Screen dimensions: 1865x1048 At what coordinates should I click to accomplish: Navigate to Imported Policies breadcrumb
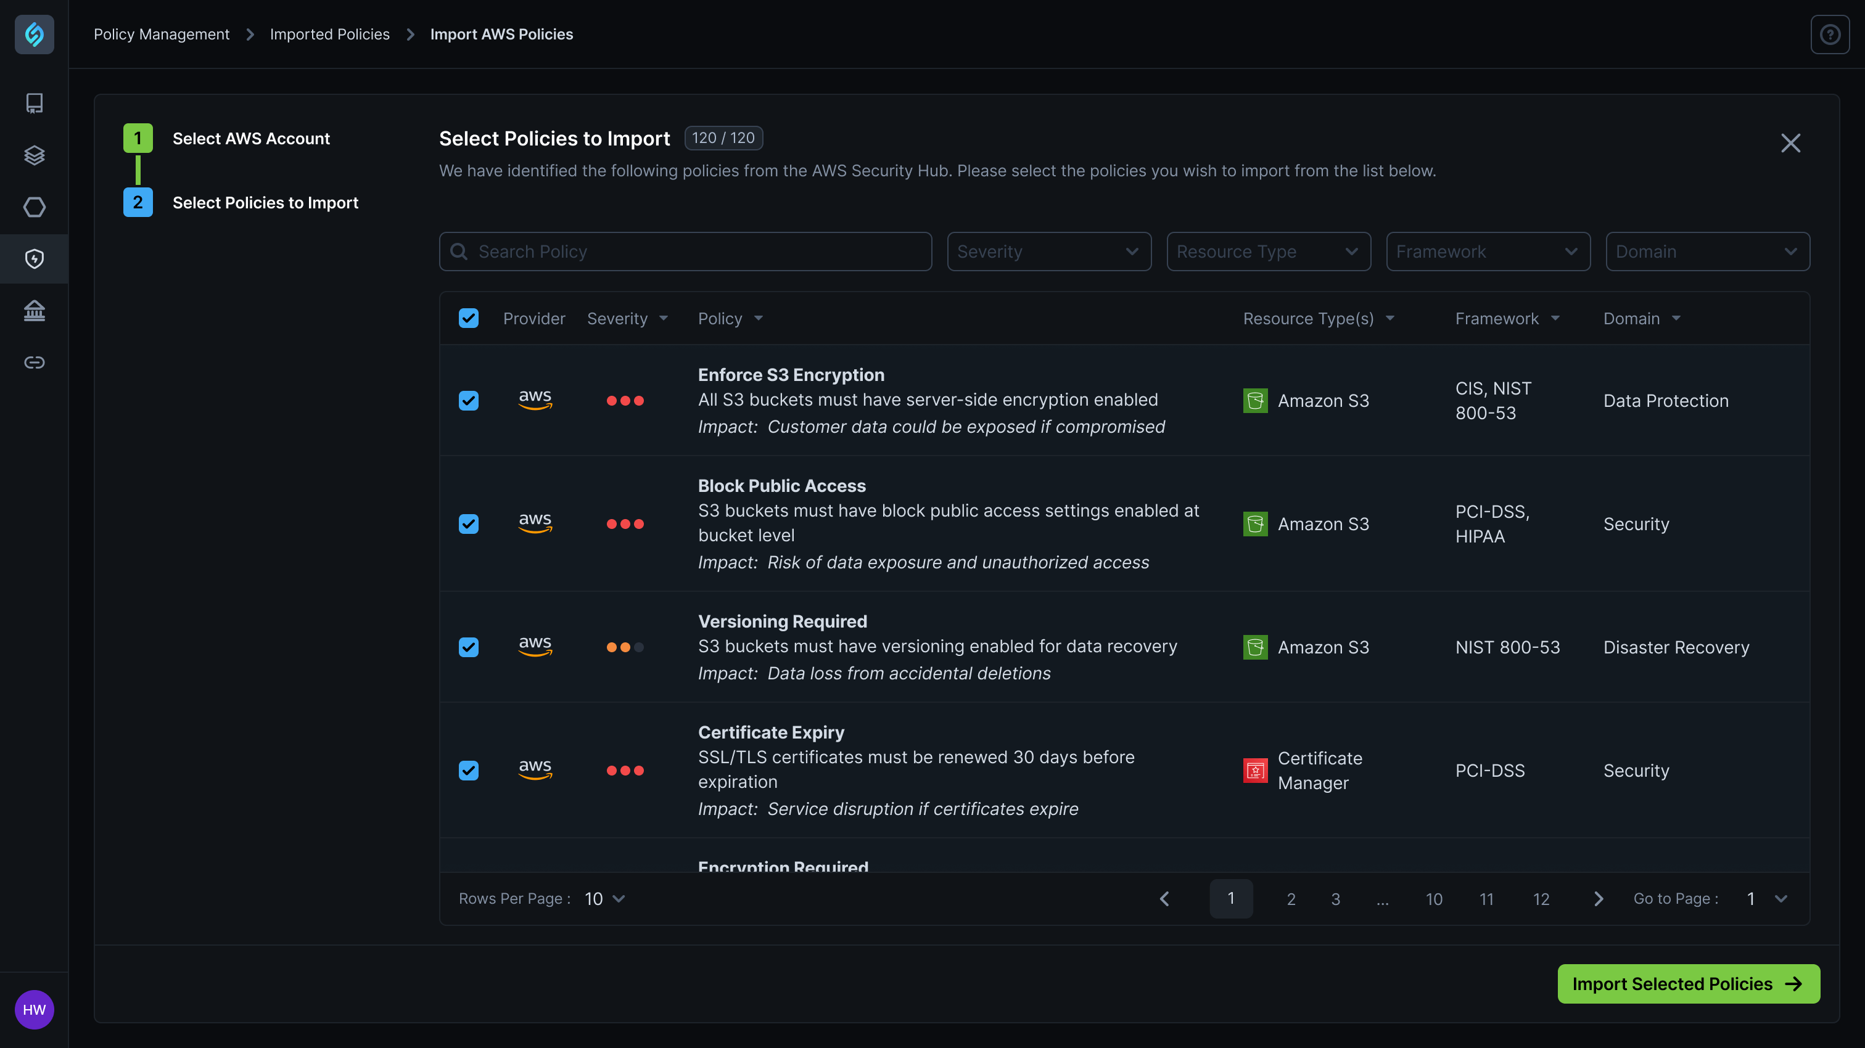[329, 34]
